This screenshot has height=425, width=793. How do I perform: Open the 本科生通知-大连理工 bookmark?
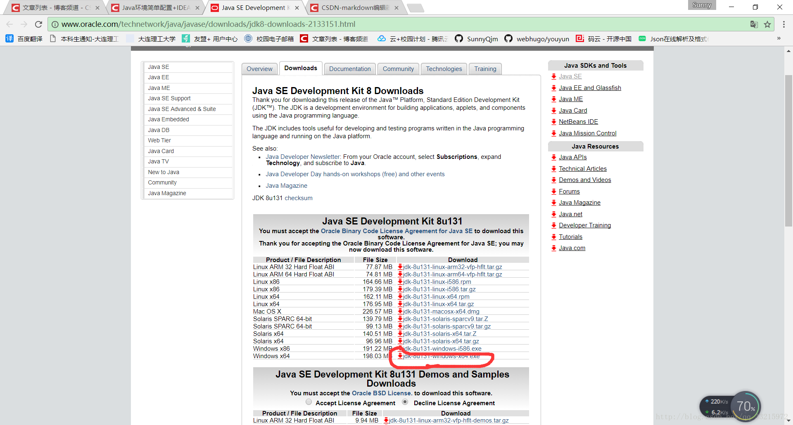click(x=84, y=39)
